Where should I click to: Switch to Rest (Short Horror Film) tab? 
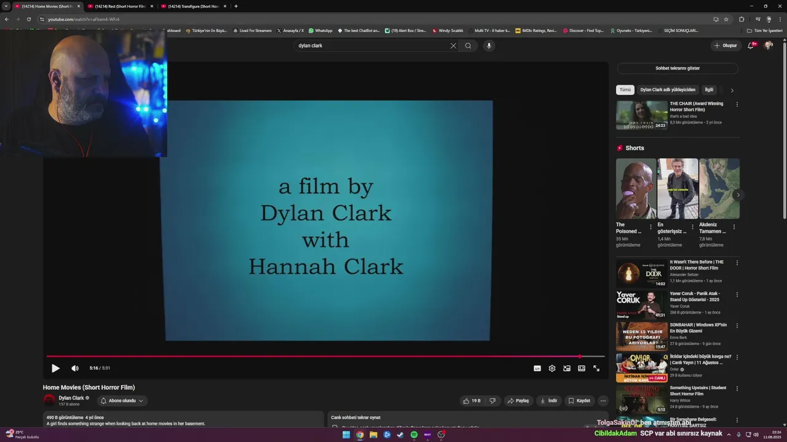click(x=121, y=6)
